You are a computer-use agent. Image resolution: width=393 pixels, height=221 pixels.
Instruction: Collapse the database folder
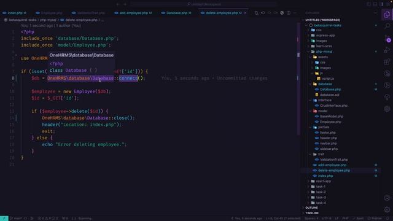[x=325, y=84]
